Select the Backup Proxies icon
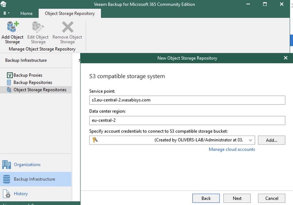This screenshot has height=205, width=293. pyautogui.click(x=10, y=75)
